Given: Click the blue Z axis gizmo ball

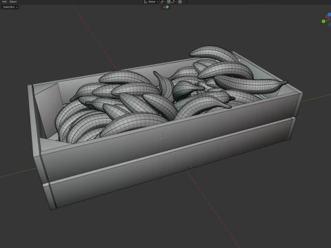Looking at the screenshot, I should click(330, 14).
